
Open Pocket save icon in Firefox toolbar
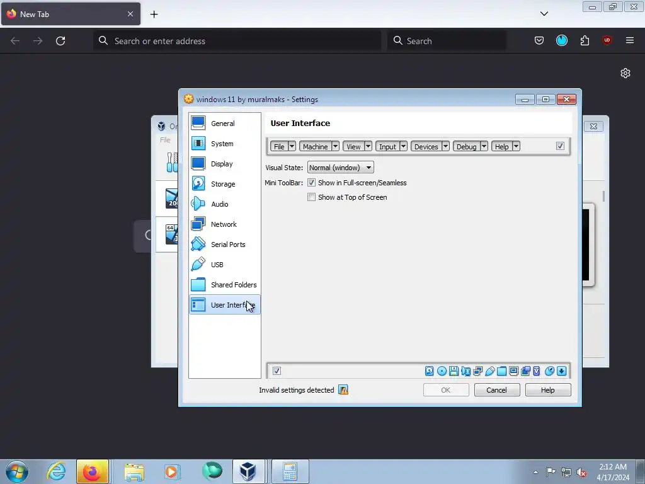tap(539, 40)
